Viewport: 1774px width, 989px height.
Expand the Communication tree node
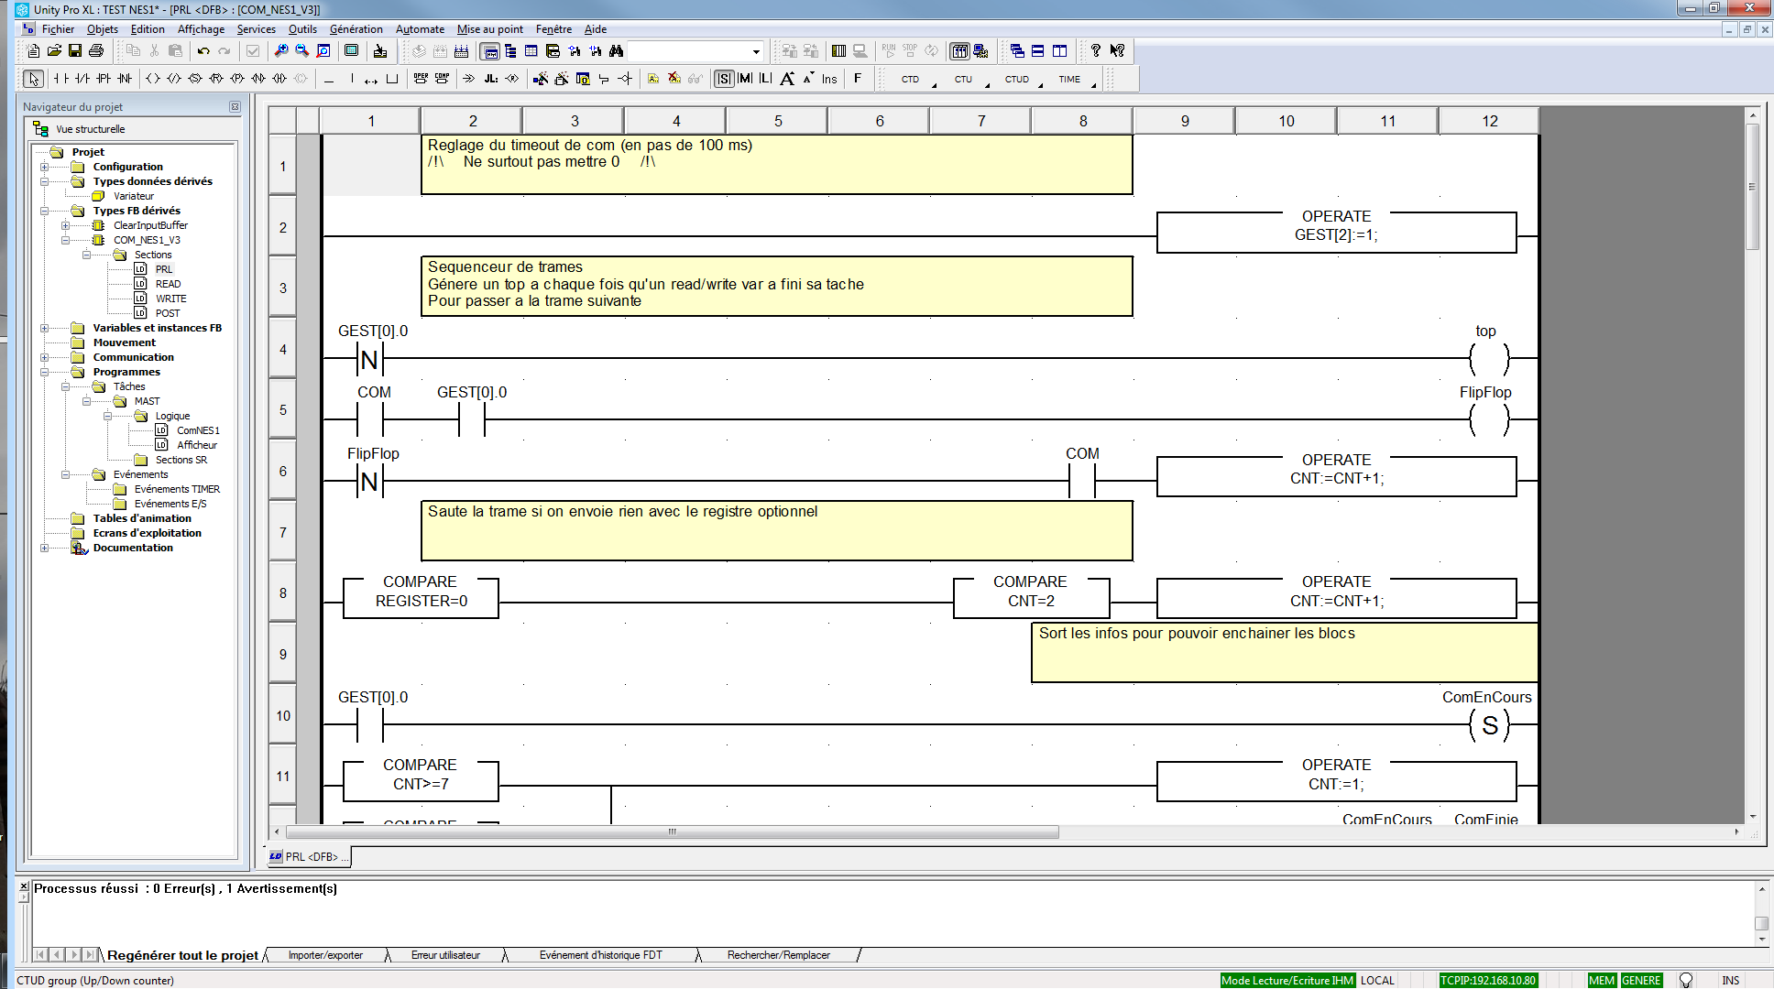tap(44, 357)
